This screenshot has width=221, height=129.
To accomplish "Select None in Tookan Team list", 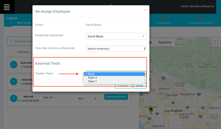I will coord(114,74).
